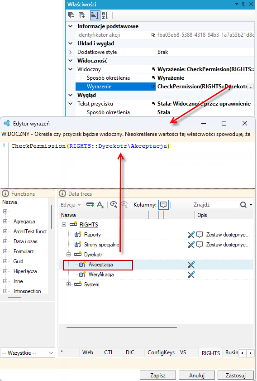
Task: Click the Znajdź search field
Action: (215, 205)
